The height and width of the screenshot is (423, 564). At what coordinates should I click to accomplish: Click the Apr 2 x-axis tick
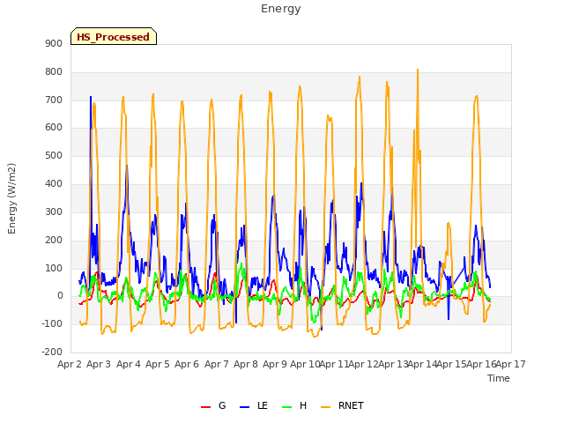coord(70,364)
